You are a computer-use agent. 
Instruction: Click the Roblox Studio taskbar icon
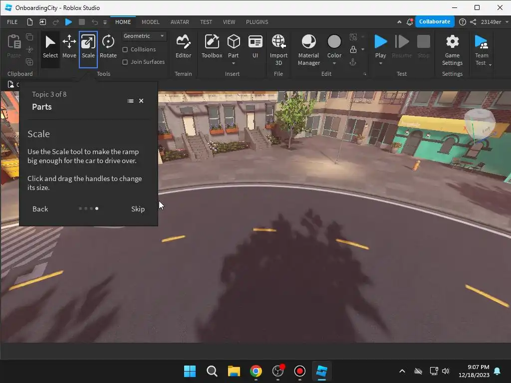322,371
